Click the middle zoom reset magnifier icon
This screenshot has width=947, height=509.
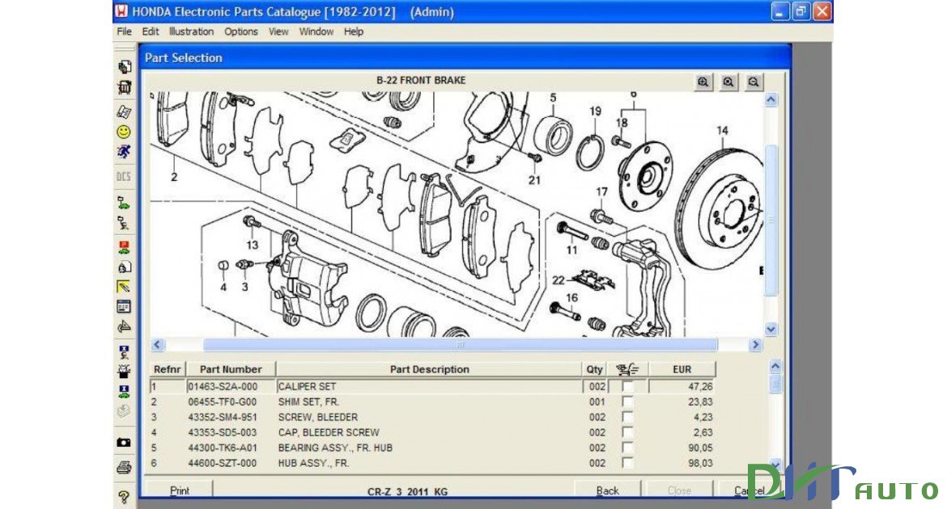pos(728,82)
